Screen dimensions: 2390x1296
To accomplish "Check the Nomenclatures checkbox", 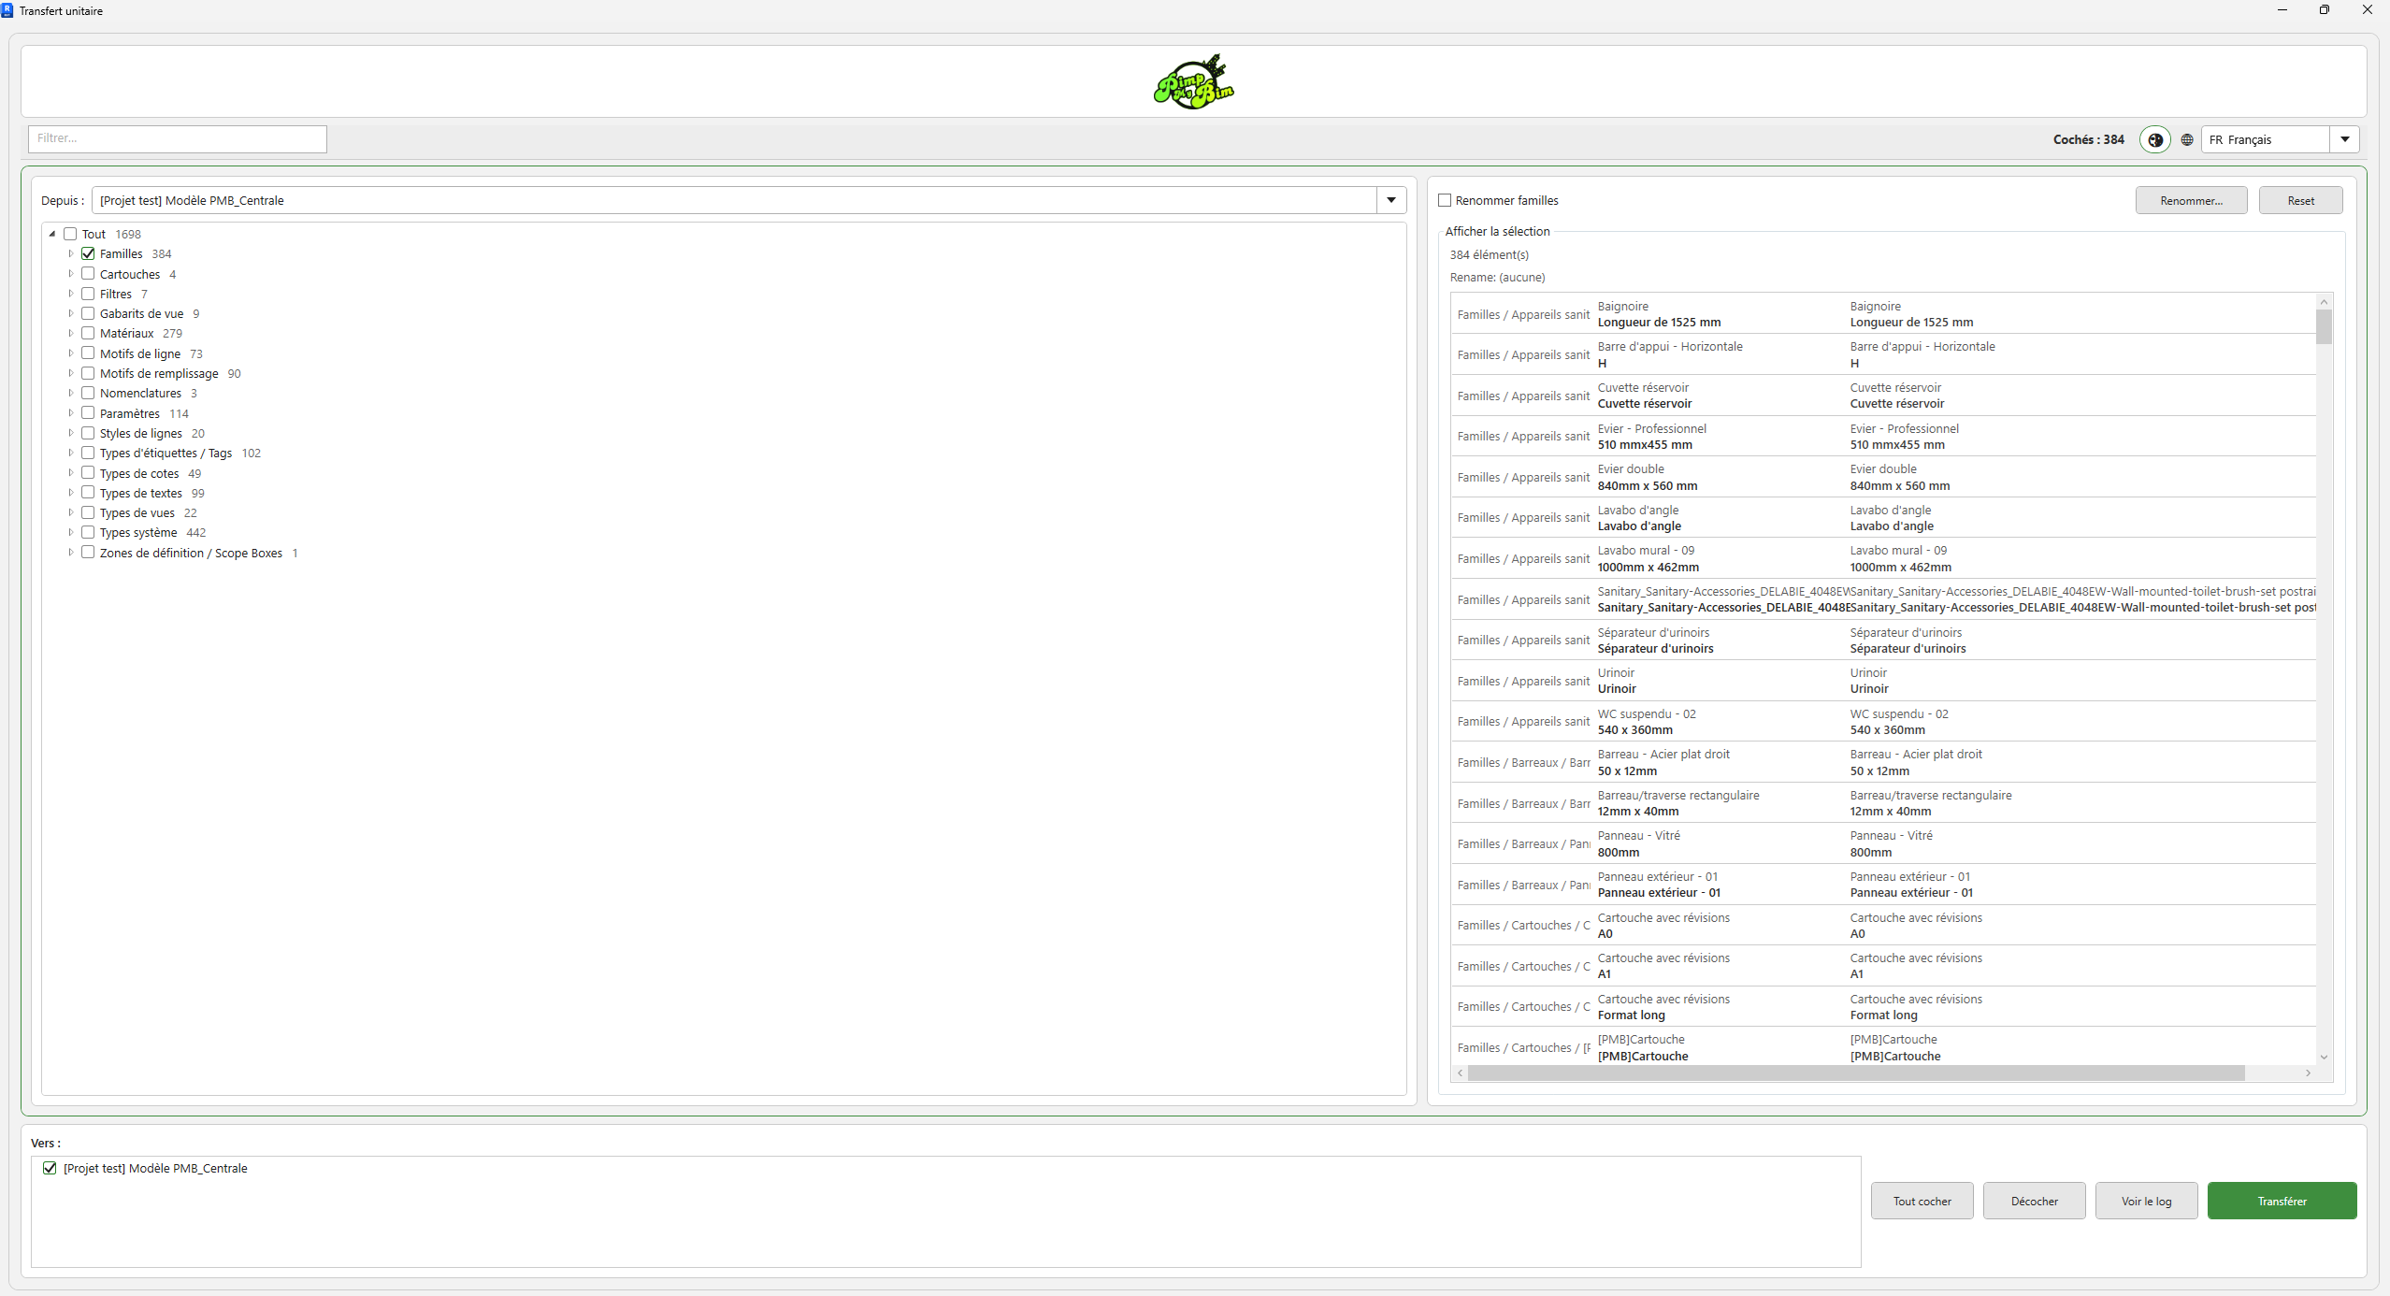I will point(88,393).
